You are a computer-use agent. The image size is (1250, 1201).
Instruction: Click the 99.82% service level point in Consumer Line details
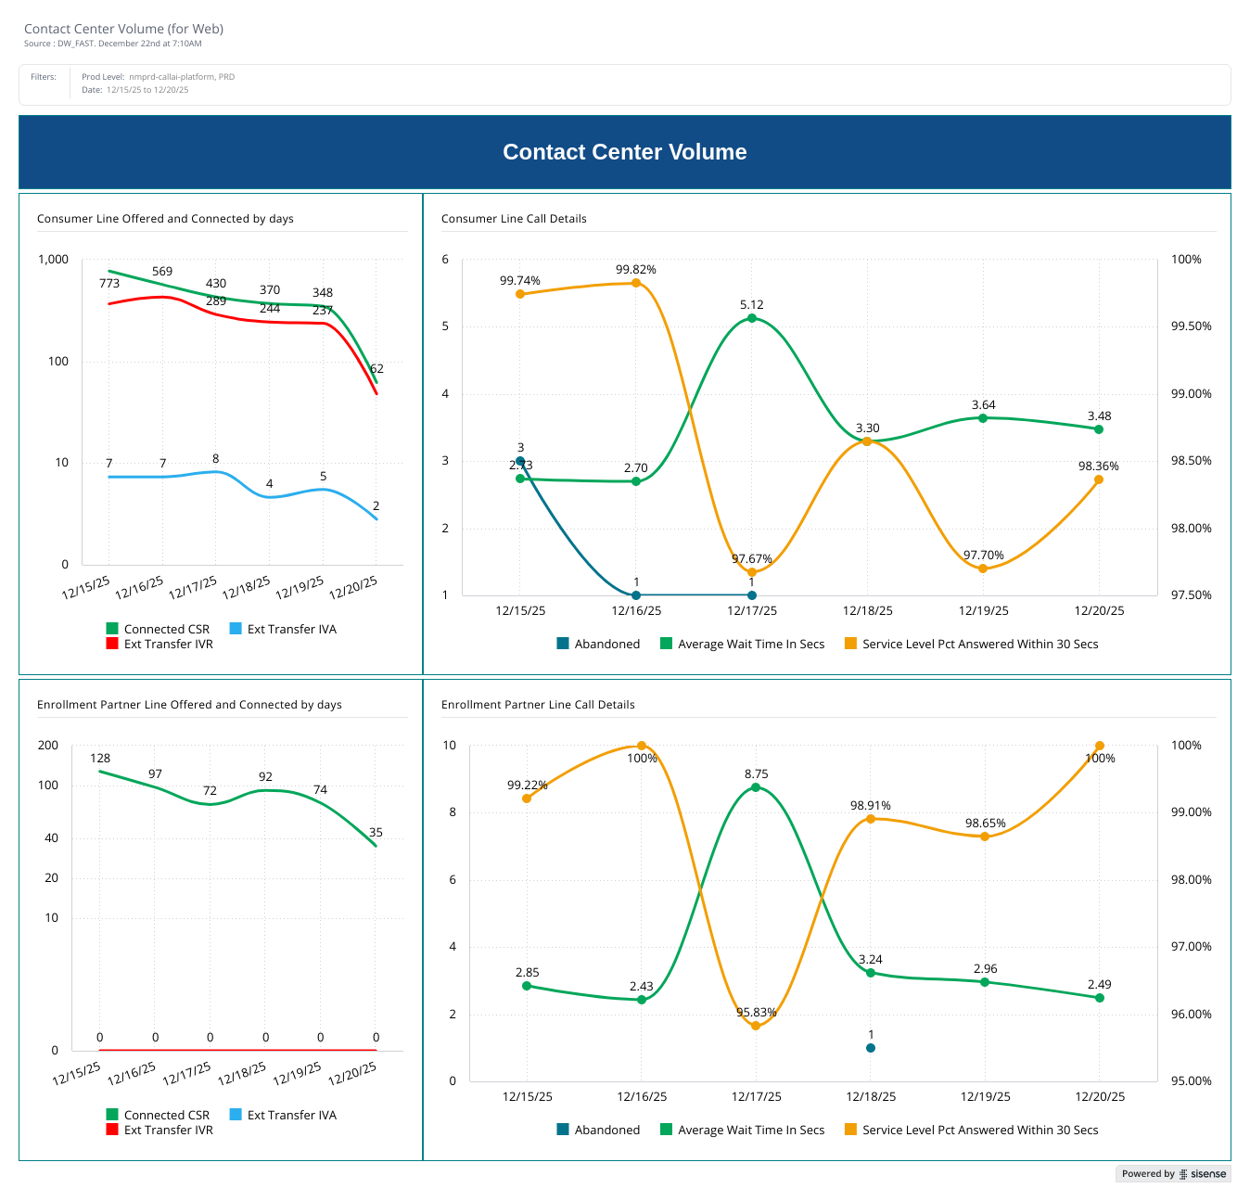click(636, 283)
